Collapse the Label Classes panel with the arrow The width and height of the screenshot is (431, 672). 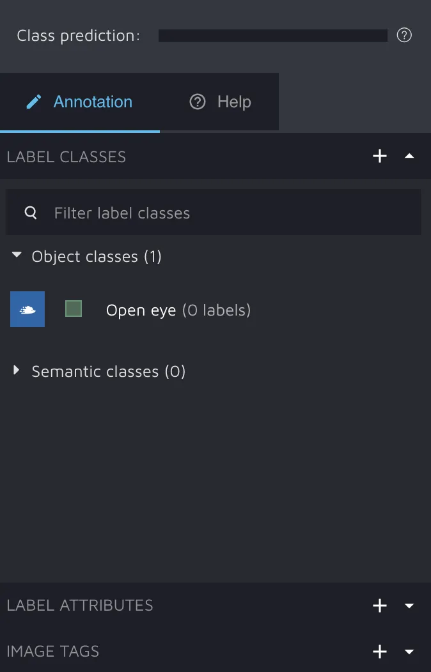(410, 157)
